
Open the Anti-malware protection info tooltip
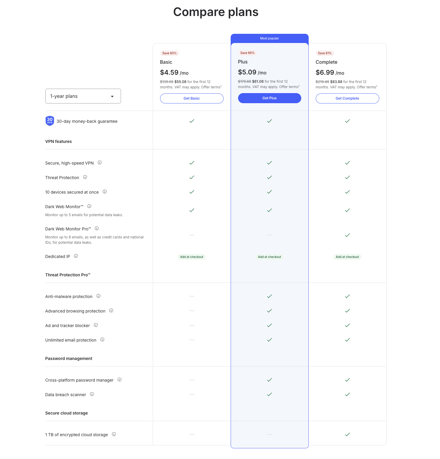coord(98,296)
